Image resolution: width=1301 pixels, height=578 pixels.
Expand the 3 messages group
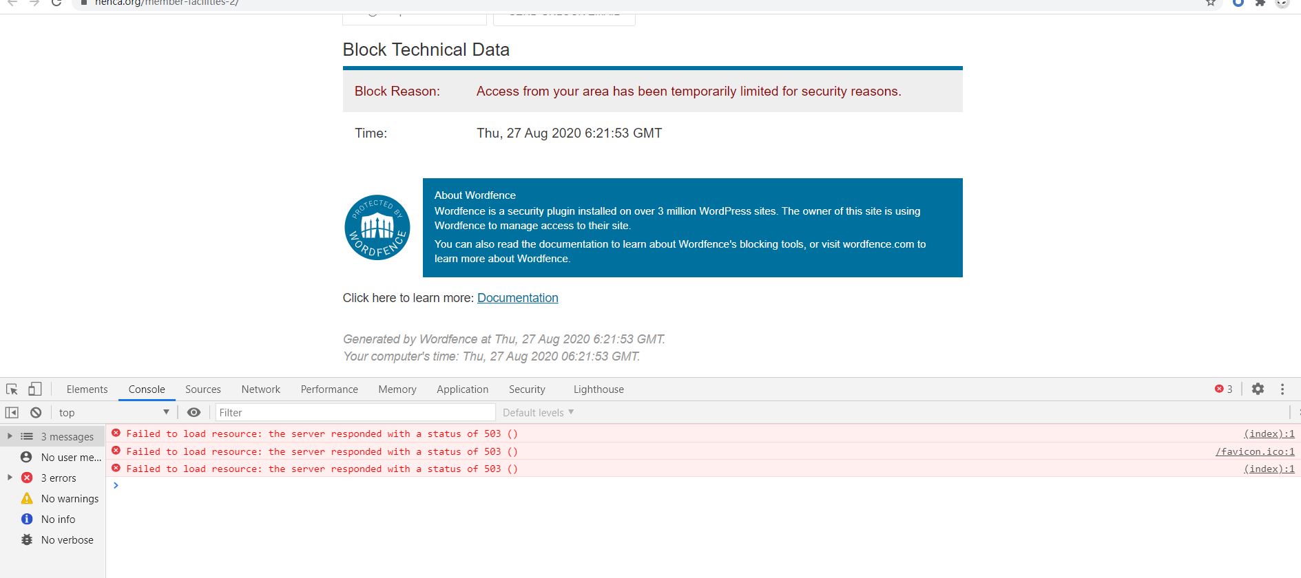click(10, 436)
